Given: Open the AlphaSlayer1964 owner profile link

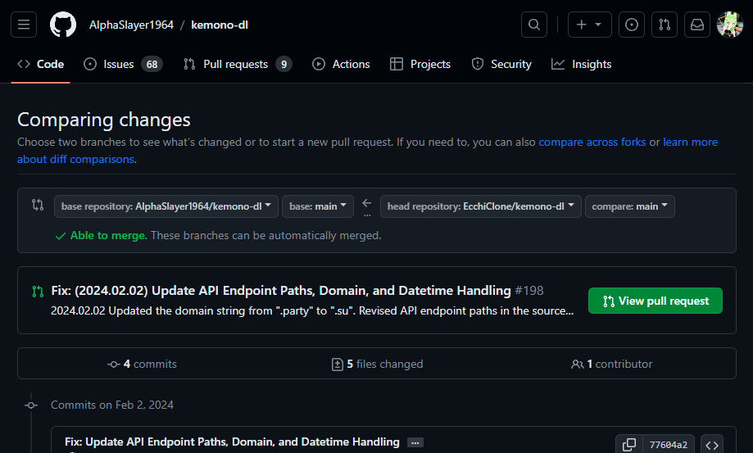Looking at the screenshot, I should click(131, 25).
